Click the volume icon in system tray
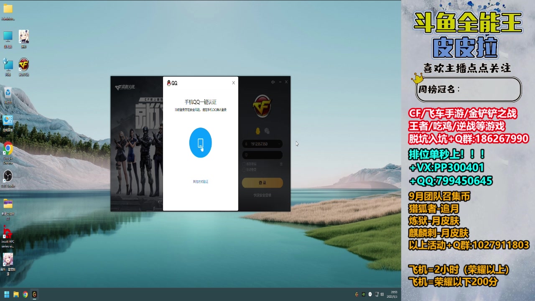Image resolution: width=535 pixels, height=301 pixels. point(382,294)
